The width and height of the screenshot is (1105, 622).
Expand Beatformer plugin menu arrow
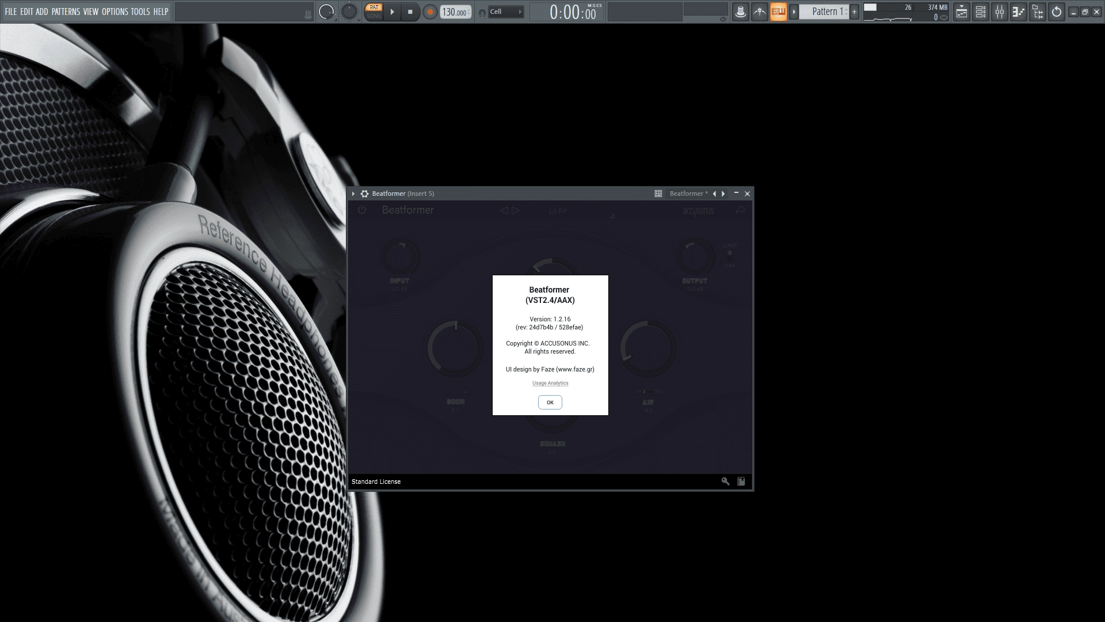(353, 194)
